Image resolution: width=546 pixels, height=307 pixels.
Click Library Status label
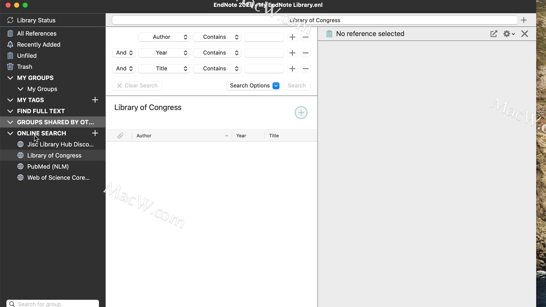pos(36,20)
